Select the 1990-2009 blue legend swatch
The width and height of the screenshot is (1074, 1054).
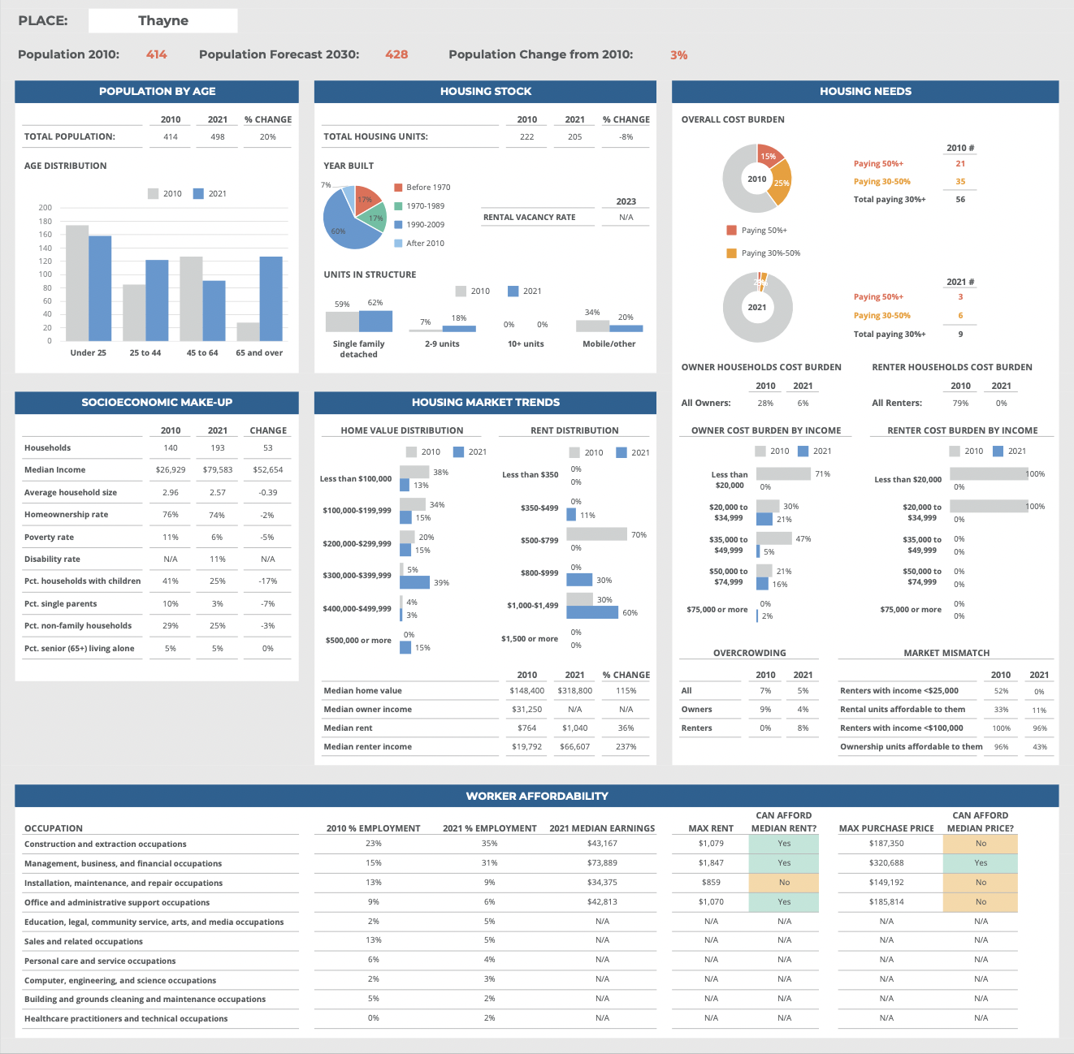coord(398,225)
